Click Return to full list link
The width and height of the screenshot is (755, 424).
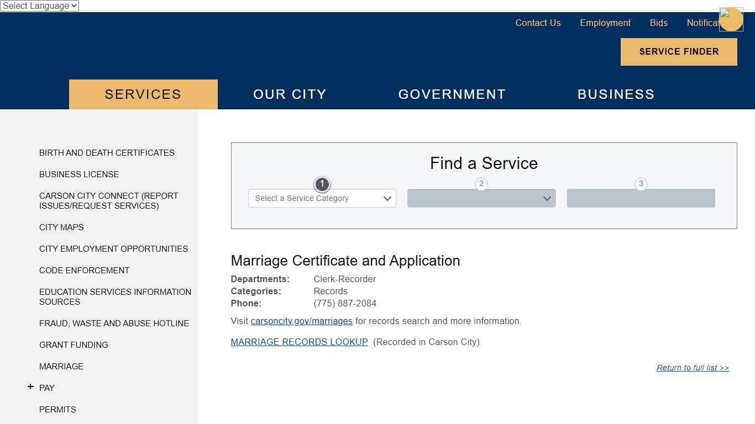tap(692, 368)
